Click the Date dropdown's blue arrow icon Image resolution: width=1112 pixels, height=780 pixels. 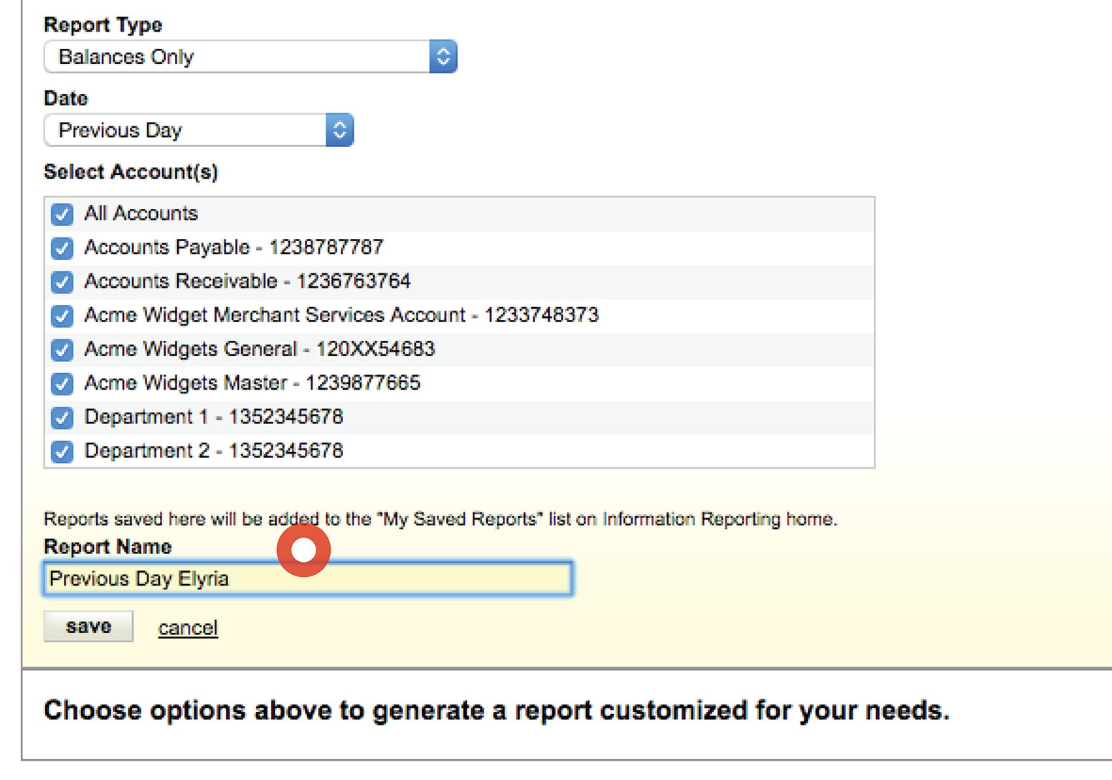coord(339,131)
